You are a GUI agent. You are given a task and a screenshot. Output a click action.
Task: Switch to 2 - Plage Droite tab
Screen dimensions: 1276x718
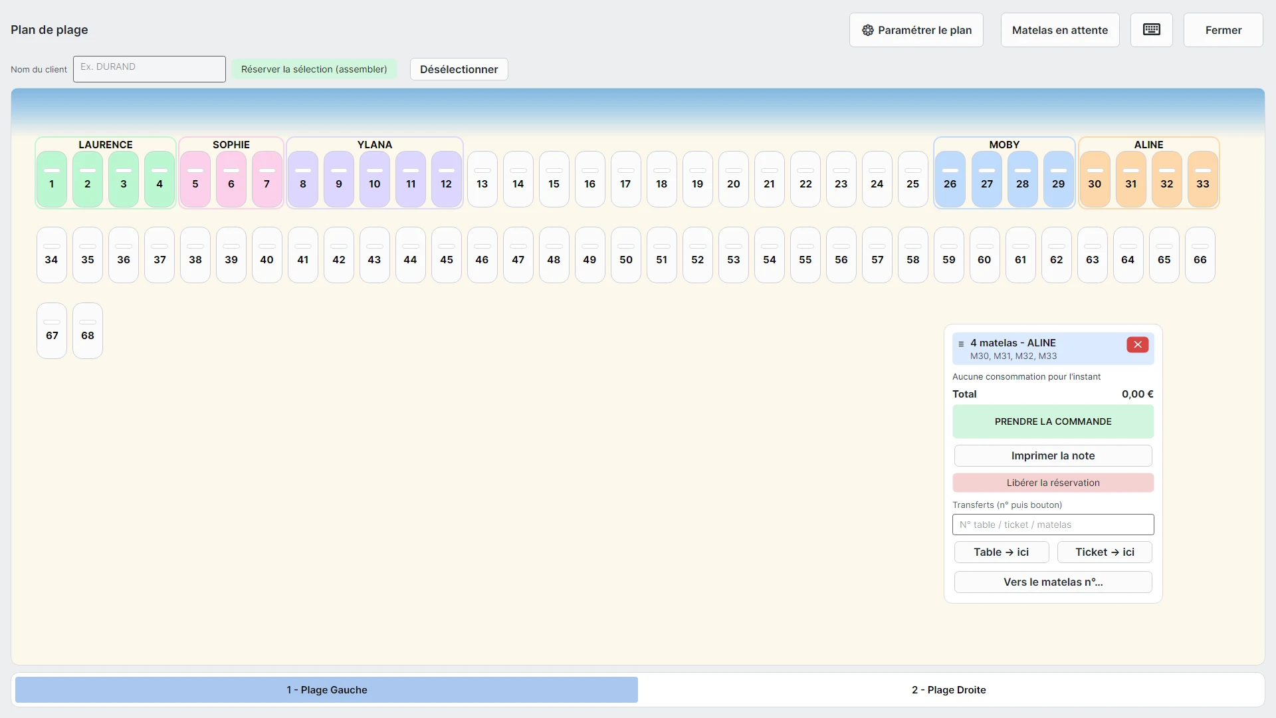click(949, 690)
